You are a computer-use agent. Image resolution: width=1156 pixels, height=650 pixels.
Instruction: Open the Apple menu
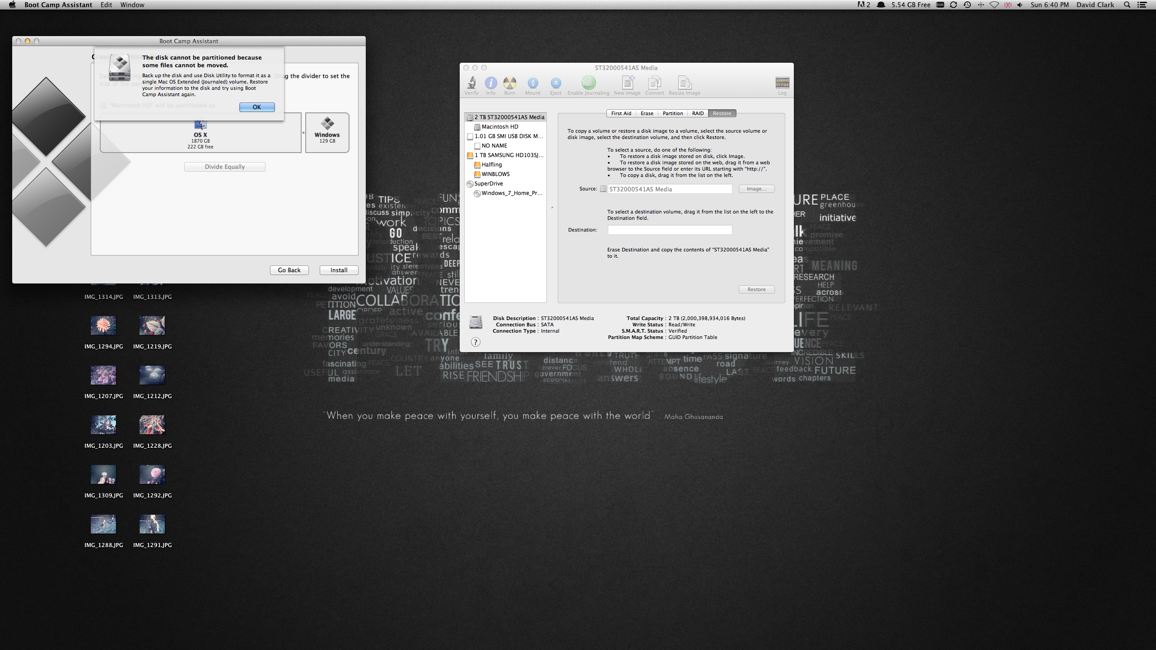tap(12, 5)
